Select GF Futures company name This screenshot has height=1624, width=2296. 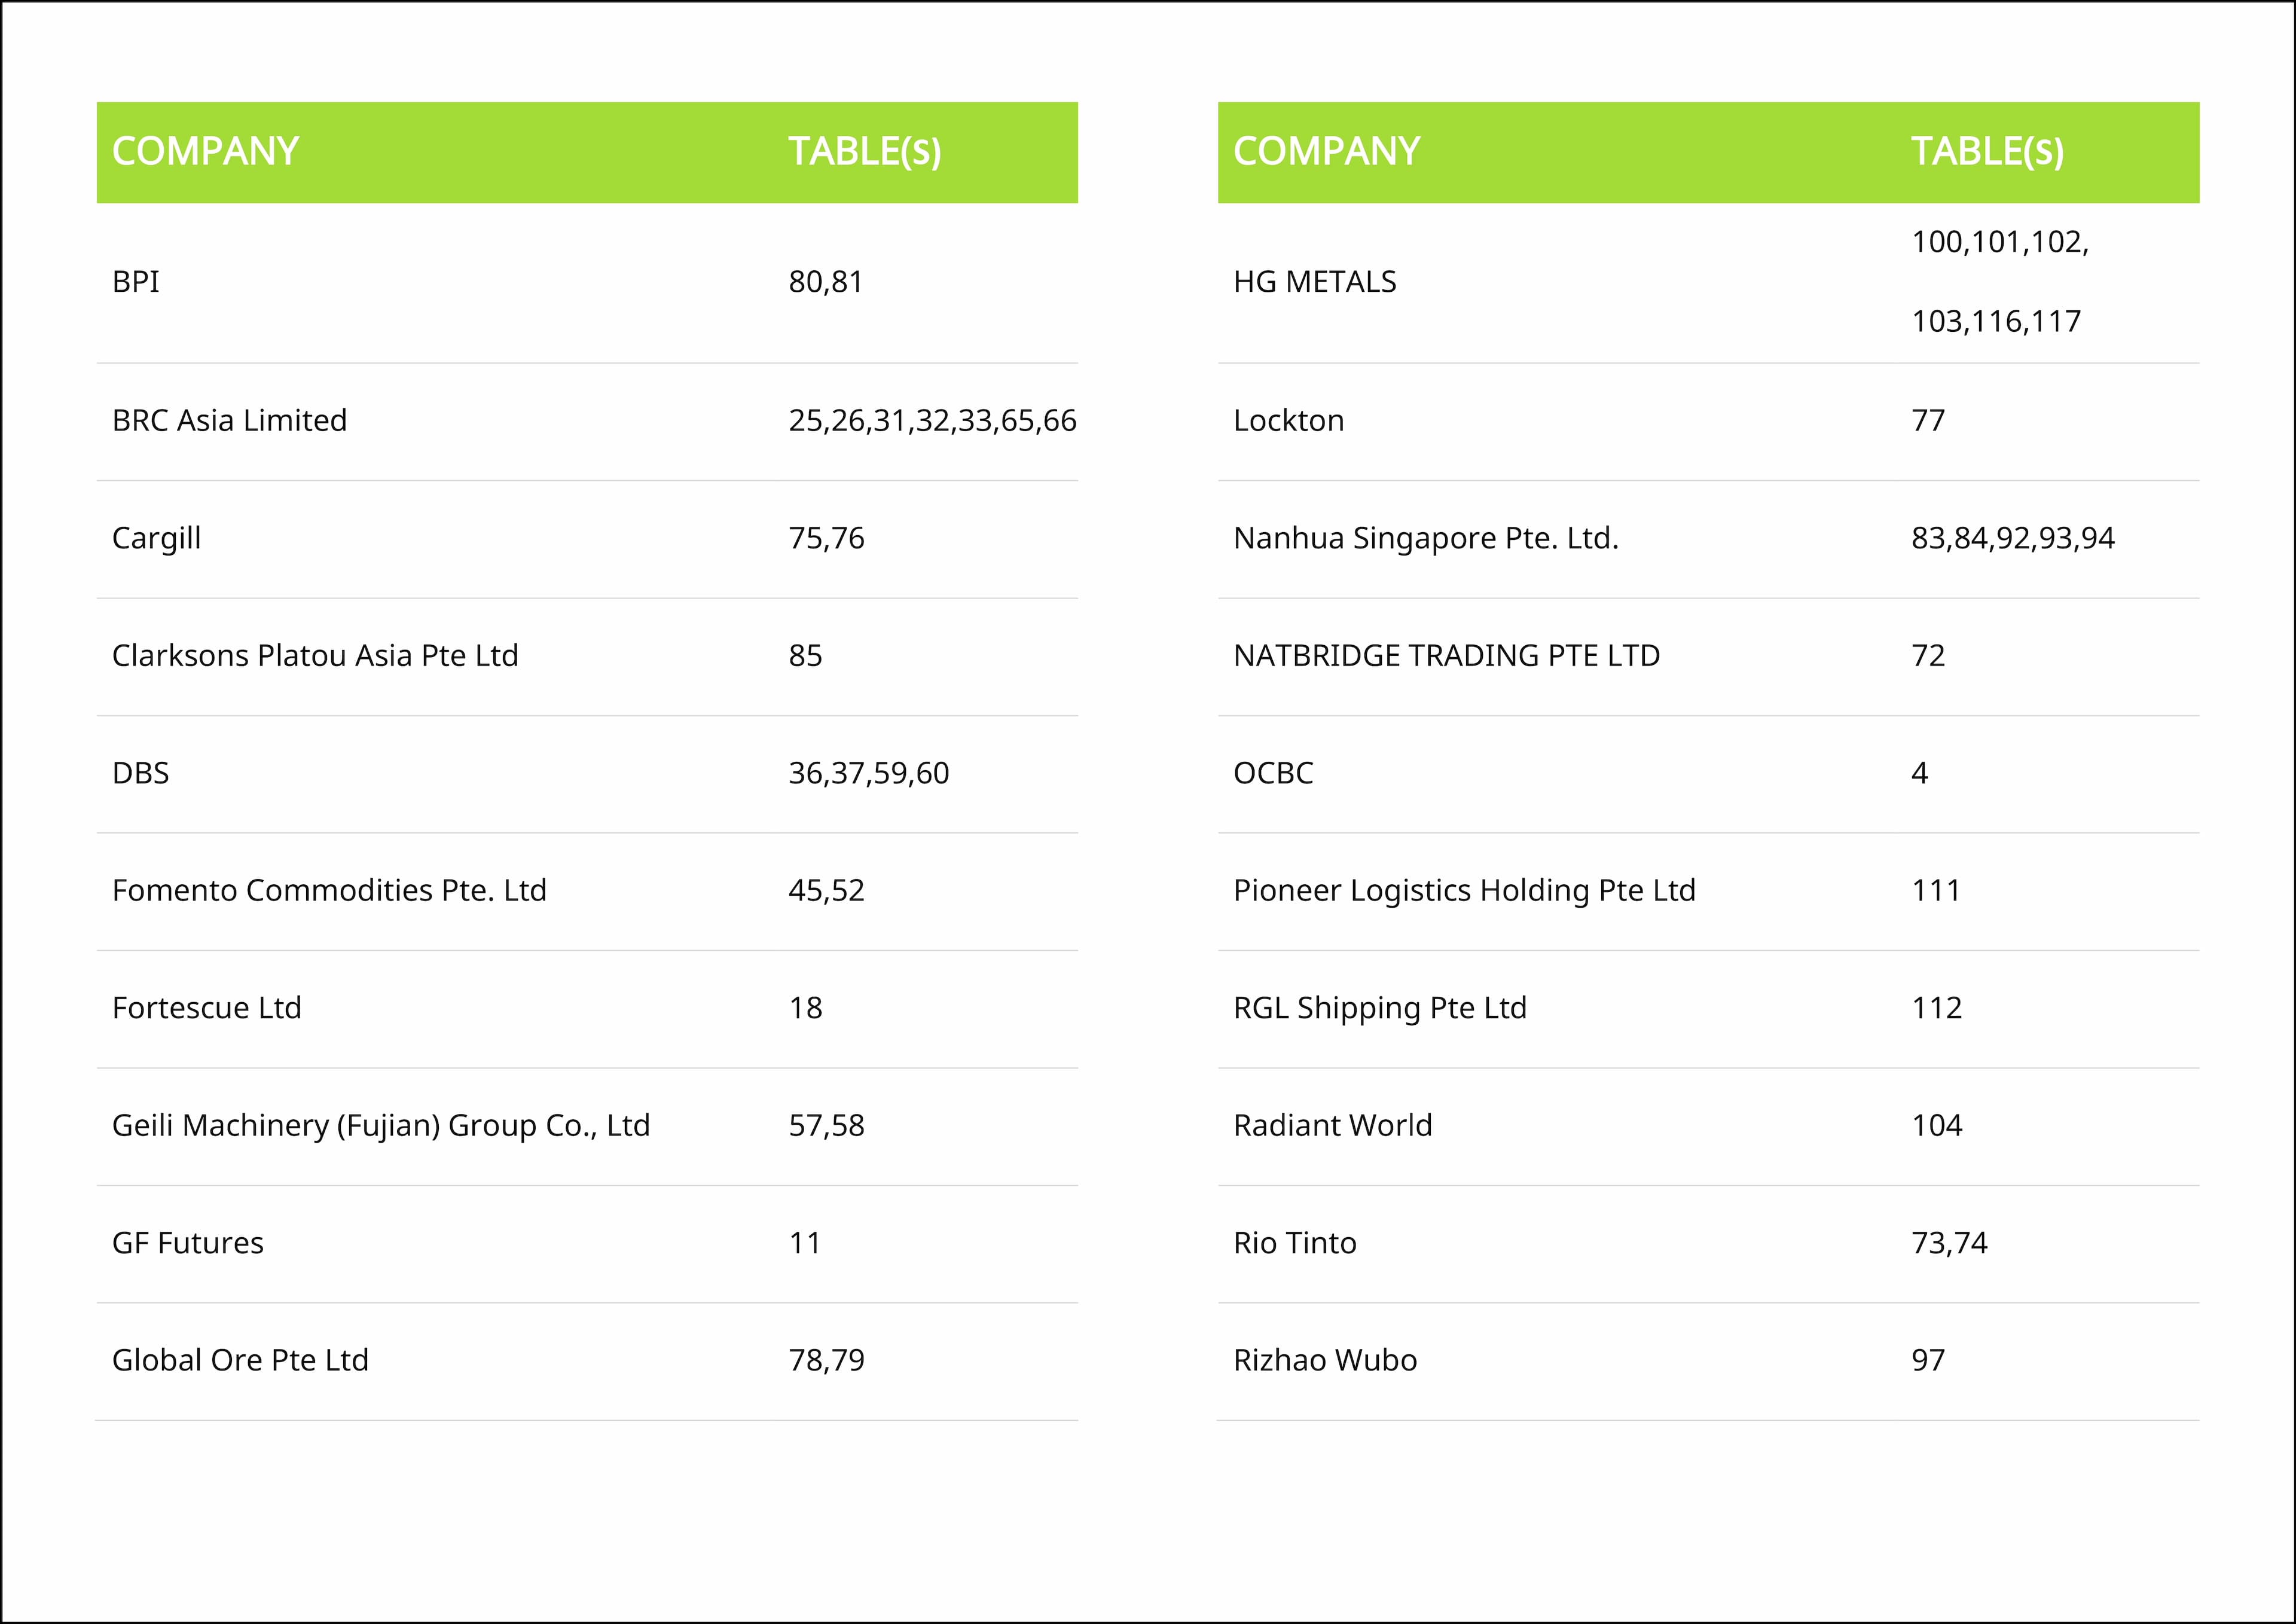point(188,1243)
